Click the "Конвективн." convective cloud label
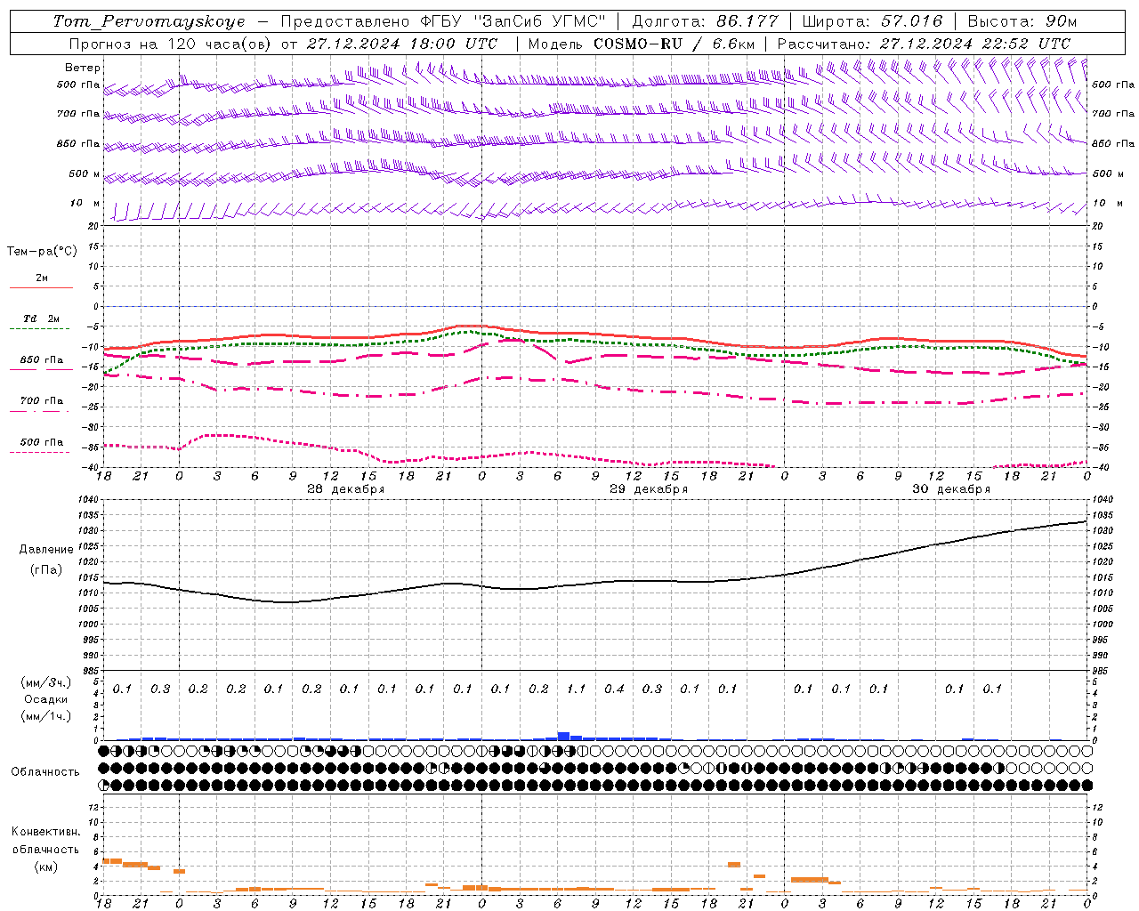Viewport: 1139px width, 911px height. (46, 833)
